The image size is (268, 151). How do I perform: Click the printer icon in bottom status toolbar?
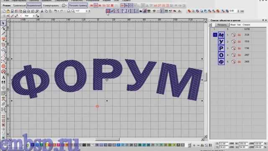click(x=202, y=146)
